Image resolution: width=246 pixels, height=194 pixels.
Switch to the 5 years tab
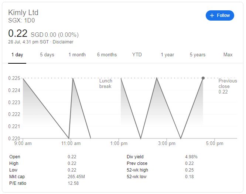point(198,55)
